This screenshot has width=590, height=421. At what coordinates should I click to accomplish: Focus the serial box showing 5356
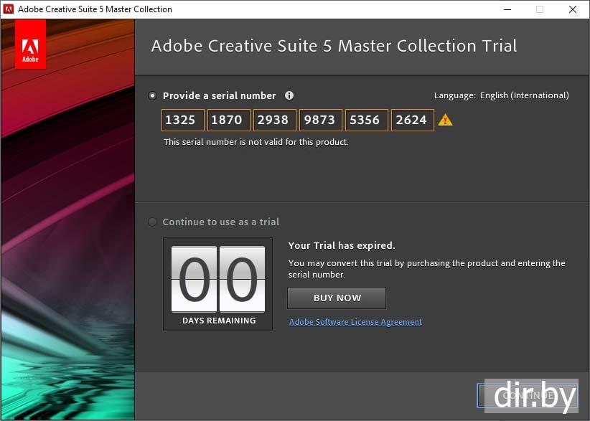click(x=366, y=120)
